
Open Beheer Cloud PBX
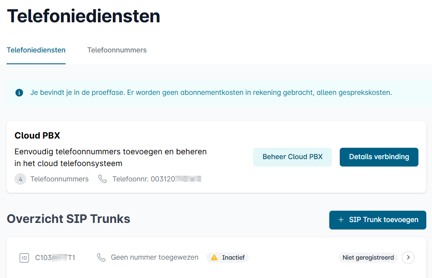click(x=293, y=157)
